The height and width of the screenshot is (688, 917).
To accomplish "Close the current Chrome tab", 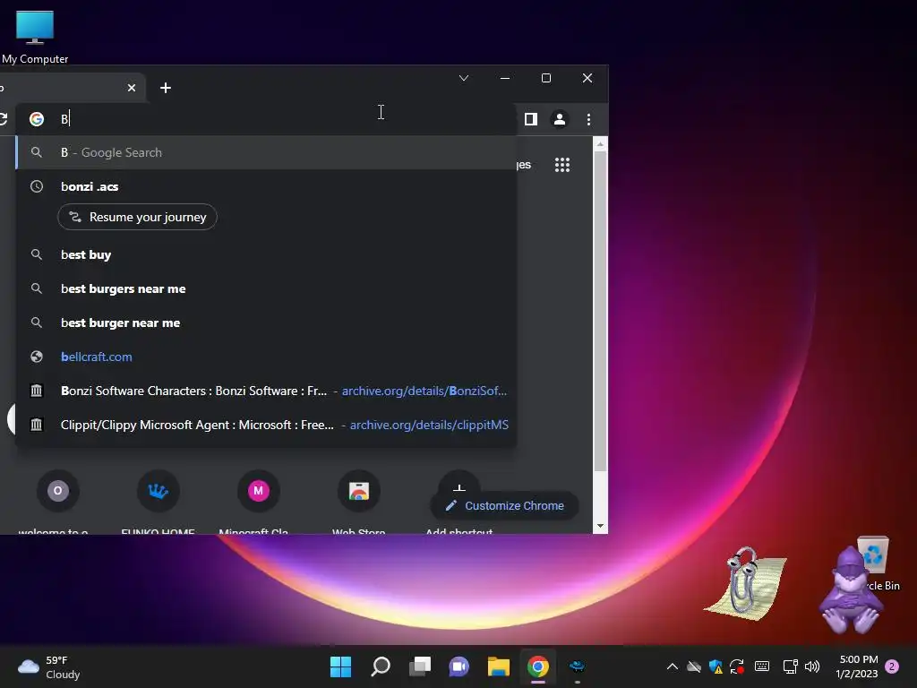I will coord(132,88).
